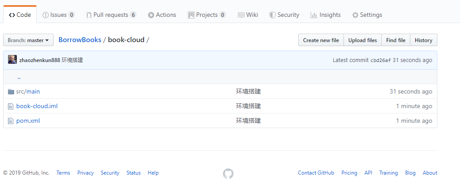Go up to the parent directory (..)
Image resolution: width=460 pixels, height=191 pixels.
tap(19, 77)
